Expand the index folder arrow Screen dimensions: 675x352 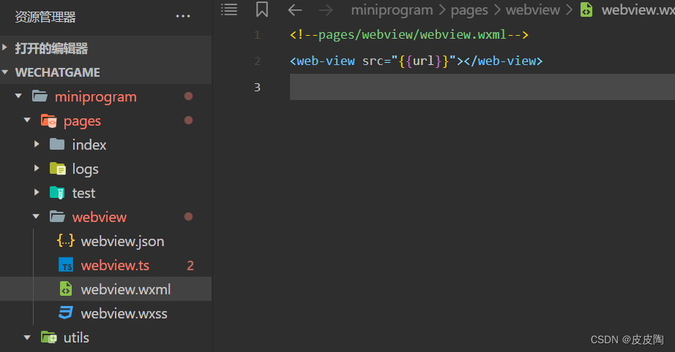(37, 145)
